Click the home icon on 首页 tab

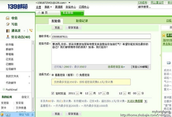[39, 13]
